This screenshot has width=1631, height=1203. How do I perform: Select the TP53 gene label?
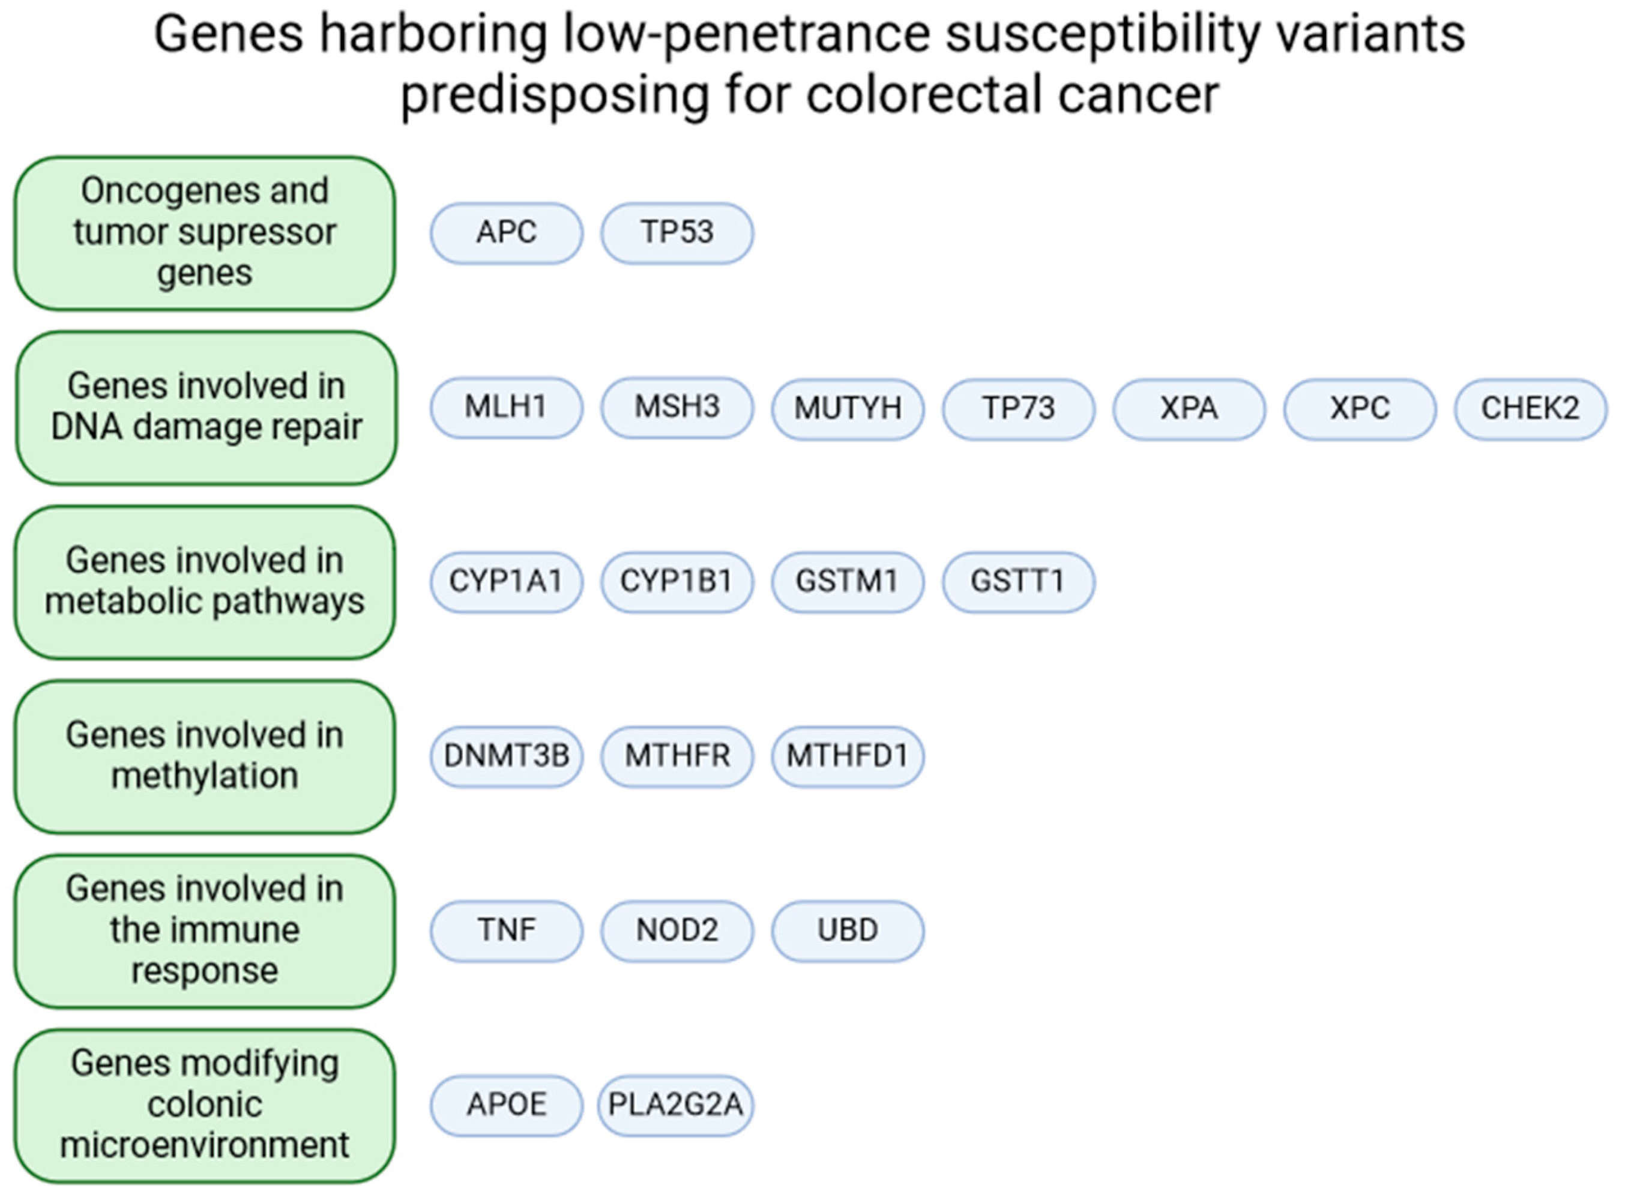coord(677,233)
